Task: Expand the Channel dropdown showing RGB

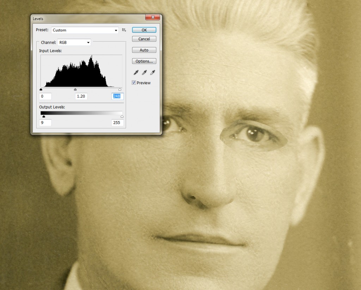Action: pos(74,42)
